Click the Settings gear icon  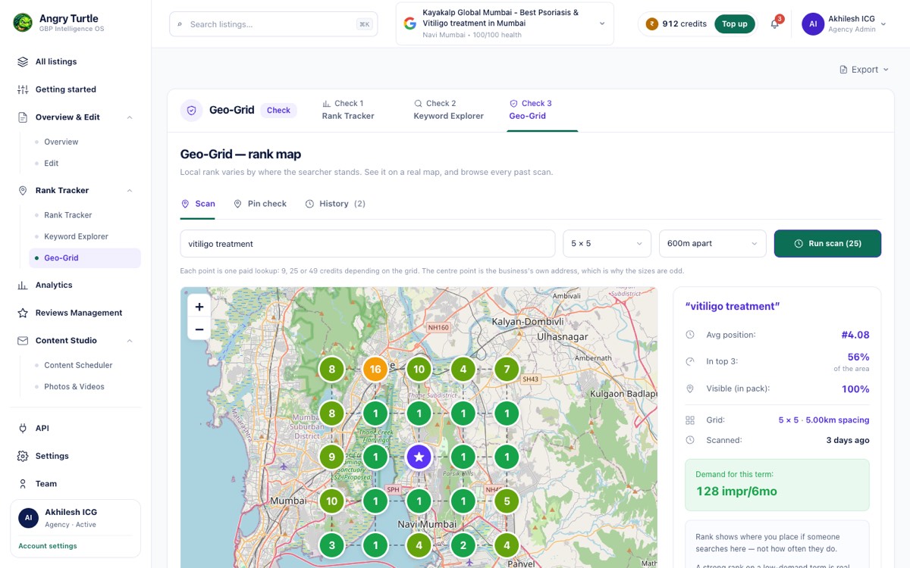[23, 456]
